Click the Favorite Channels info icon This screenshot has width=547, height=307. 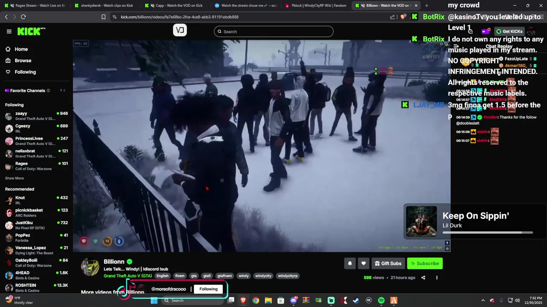point(48,90)
